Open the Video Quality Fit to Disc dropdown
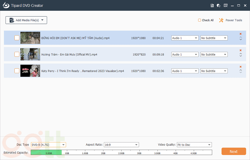 [x=194, y=145]
